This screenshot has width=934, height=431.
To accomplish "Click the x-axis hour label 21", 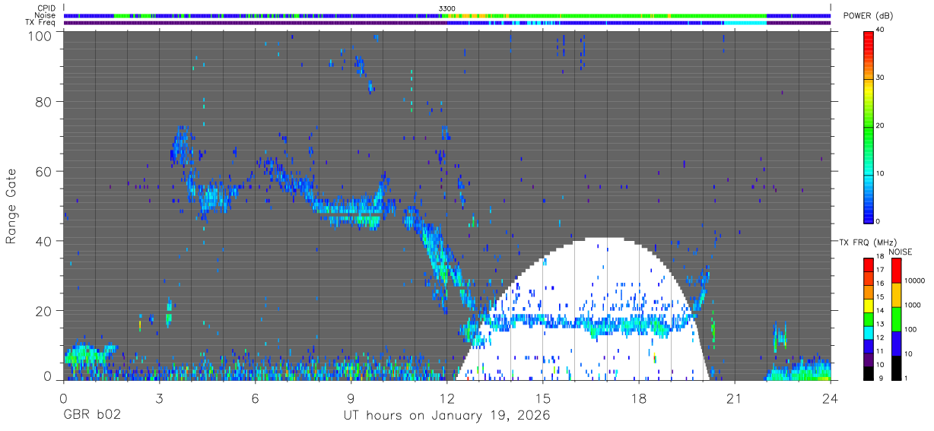I will [735, 399].
